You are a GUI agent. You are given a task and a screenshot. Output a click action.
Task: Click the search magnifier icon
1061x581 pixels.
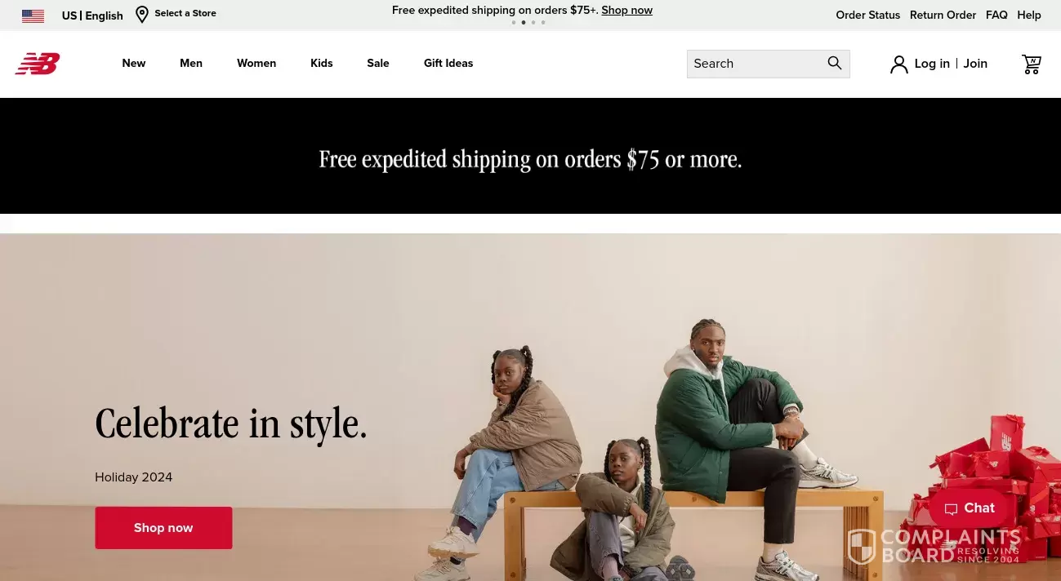834,64
